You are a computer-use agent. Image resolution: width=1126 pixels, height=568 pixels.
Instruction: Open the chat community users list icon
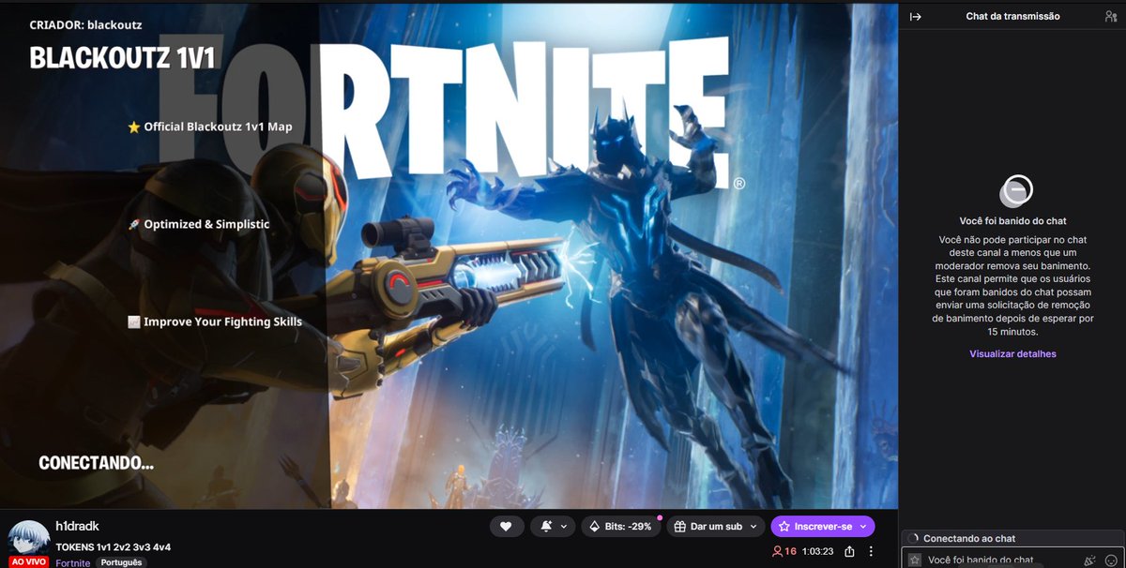click(x=1111, y=16)
